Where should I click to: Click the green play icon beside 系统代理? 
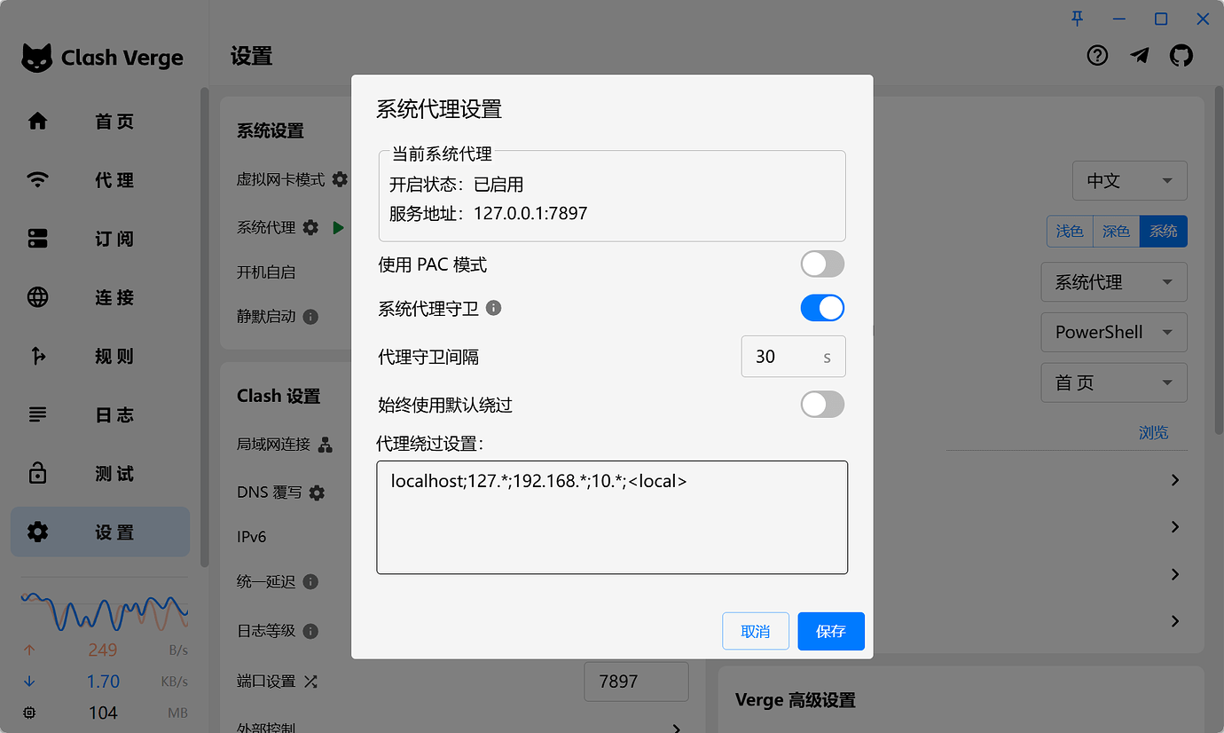[338, 227]
